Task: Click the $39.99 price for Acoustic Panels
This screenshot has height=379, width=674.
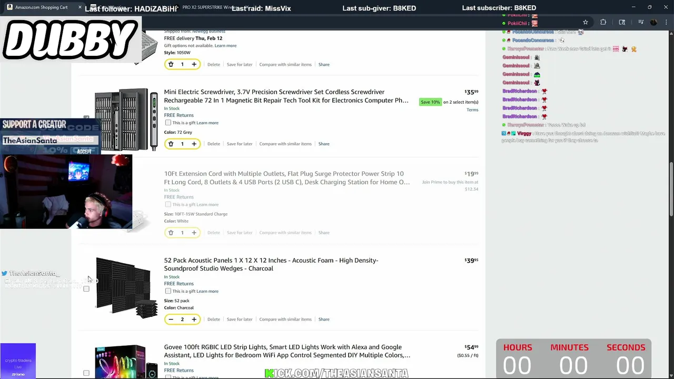Action: click(471, 261)
